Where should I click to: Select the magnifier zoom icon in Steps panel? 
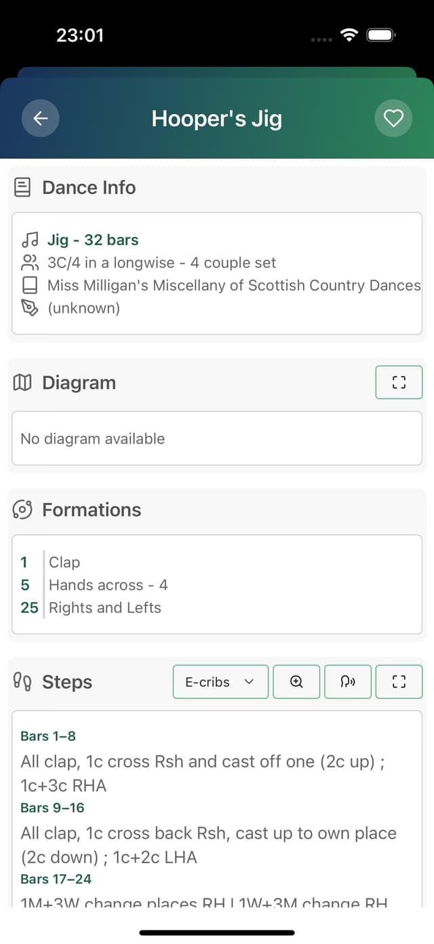pos(296,681)
